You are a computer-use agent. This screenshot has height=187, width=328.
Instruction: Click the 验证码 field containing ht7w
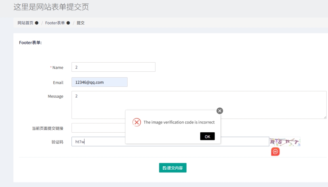click(98, 142)
